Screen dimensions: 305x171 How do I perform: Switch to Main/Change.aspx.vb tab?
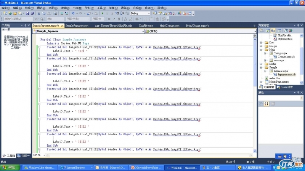pyautogui.click(x=197, y=26)
